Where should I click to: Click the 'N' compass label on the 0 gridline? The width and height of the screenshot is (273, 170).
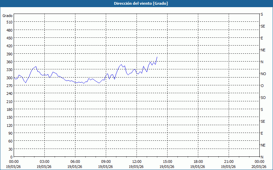pos(262,157)
